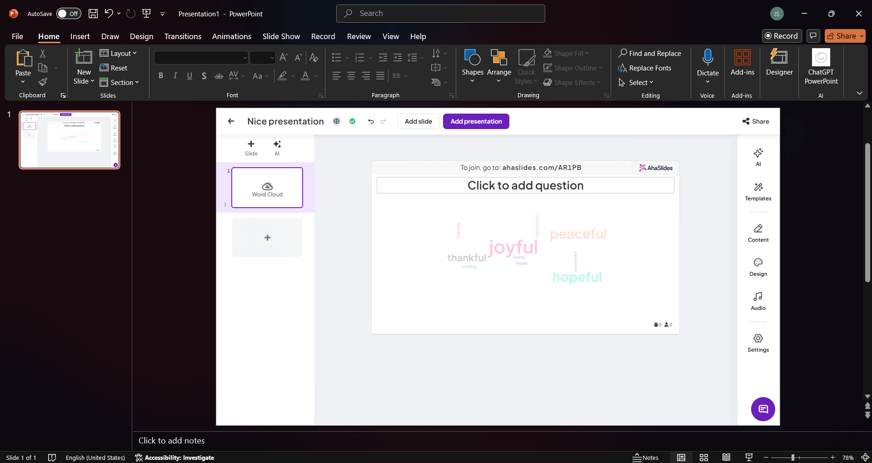Launch PowerPoint Designer

pyautogui.click(x=778, y=64)
